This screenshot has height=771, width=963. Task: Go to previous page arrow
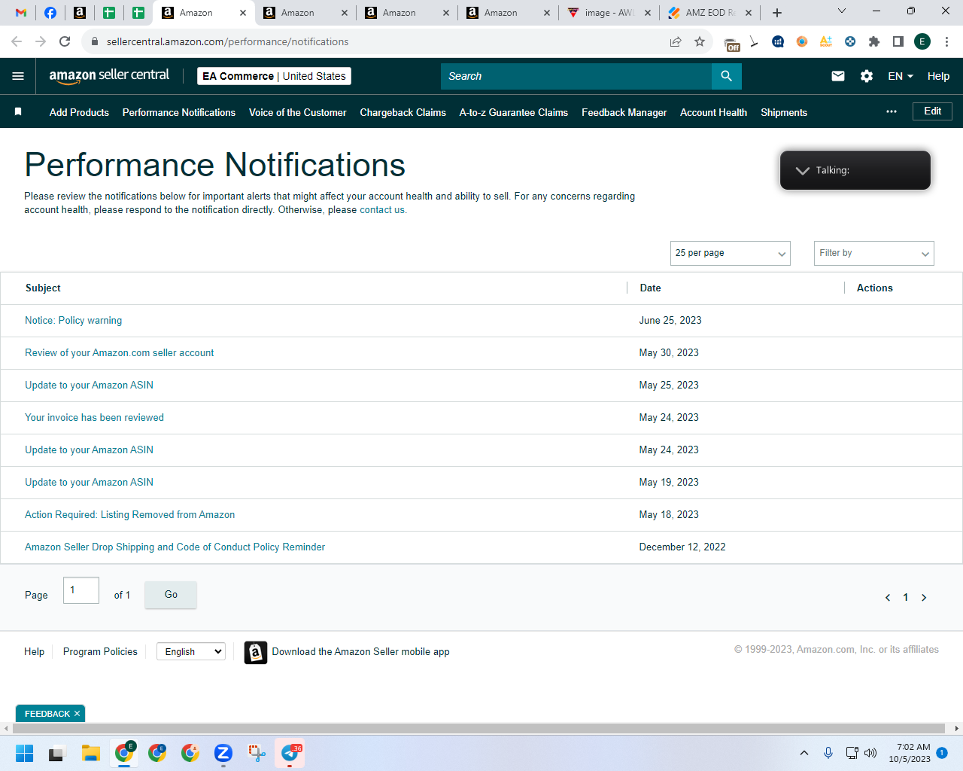click(888, 597)
